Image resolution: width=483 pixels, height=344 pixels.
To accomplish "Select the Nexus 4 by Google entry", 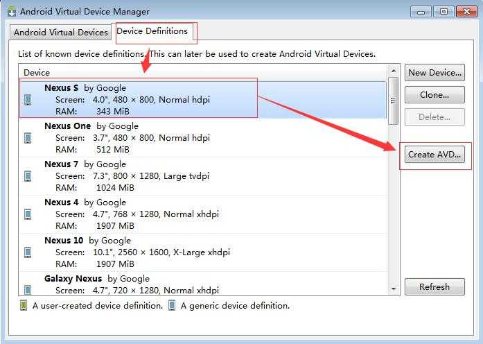I will (x=203, y=214).
